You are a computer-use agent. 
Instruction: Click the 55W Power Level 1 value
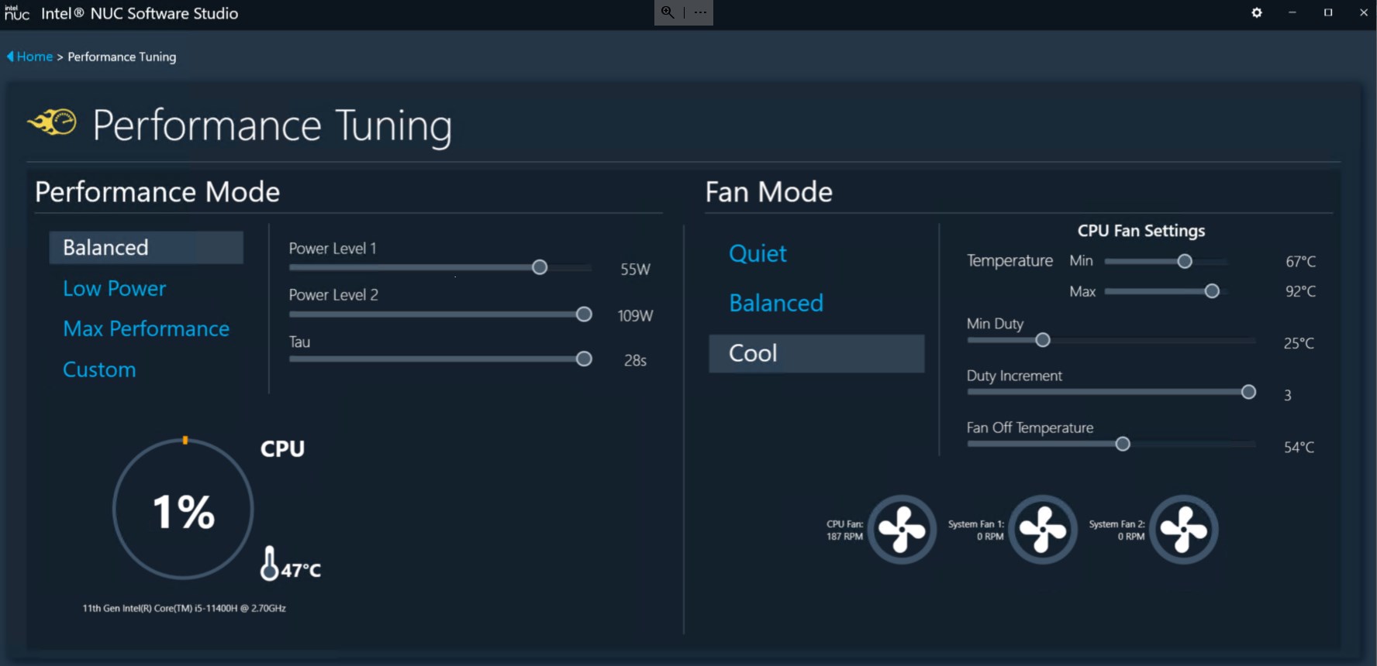pyautogui.click(x=635, y=269)
